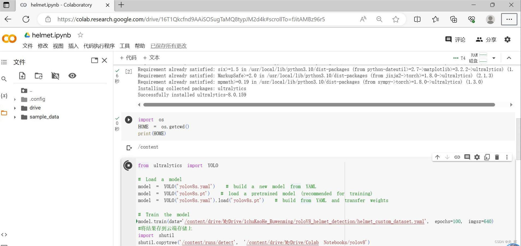521x246 pixels.
Task: Refresh the file browser
Action: [x=39, y=76]
